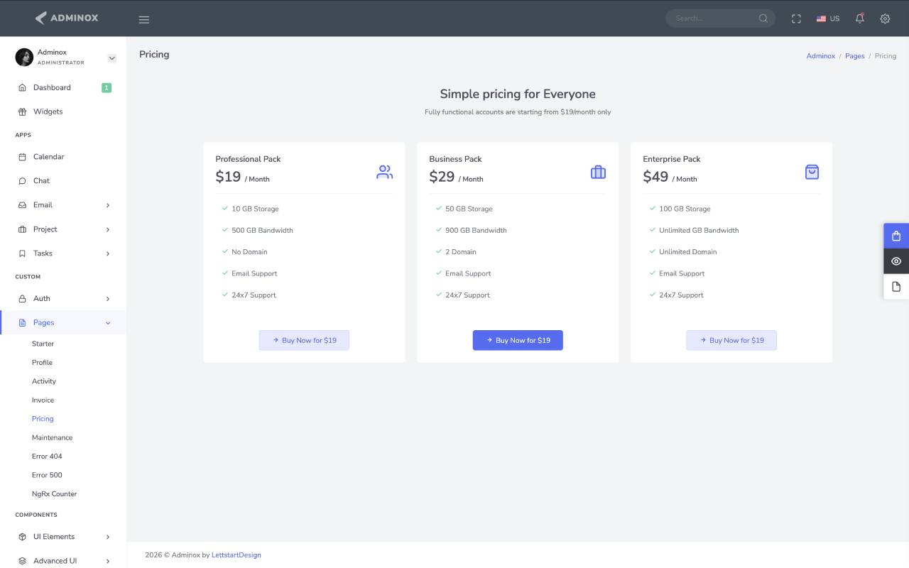Click the floating shopping bag button
Viewport: 909px width, 568px height.
(896, 236)
